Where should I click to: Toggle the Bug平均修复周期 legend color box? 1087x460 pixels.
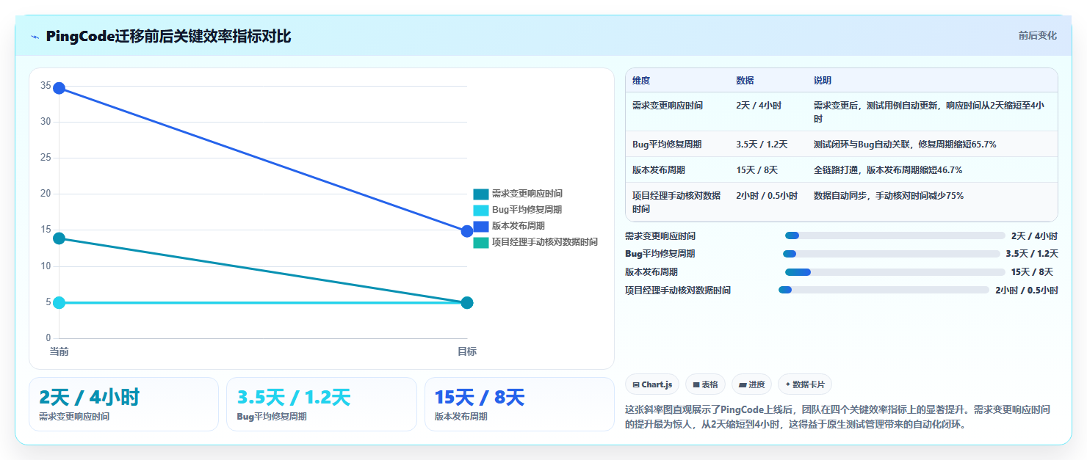481,210
